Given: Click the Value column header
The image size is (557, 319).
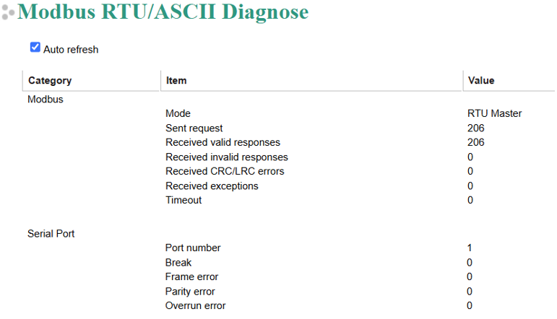Looking at the screenshot, I should click(x=481, y=81).
